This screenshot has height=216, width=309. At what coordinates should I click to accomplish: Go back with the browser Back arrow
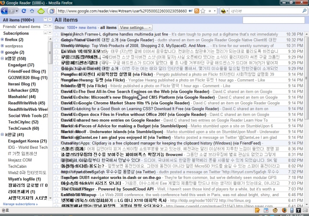pyautogui.click(x=4, y=11)
